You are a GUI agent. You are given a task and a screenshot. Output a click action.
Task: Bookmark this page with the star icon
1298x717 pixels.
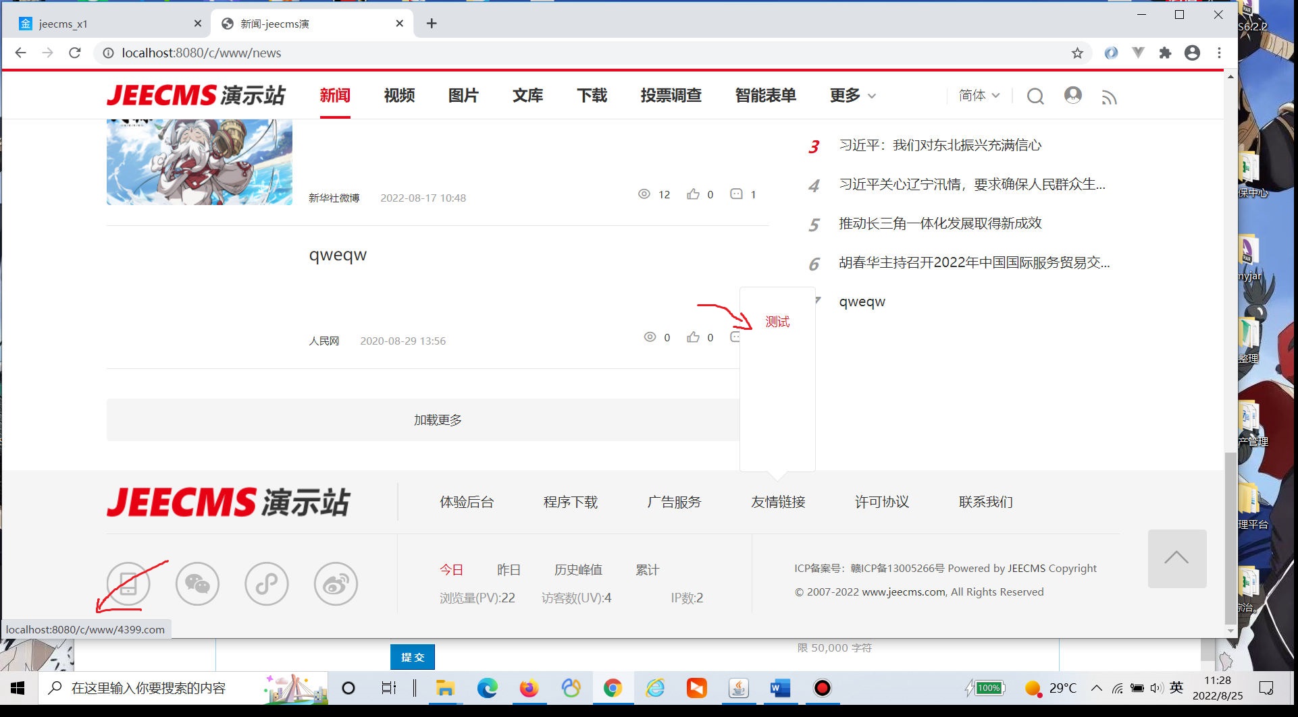point(1077,53)
